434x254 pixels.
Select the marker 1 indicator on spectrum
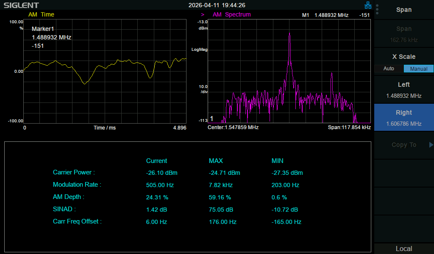click(x=212, y=119)
